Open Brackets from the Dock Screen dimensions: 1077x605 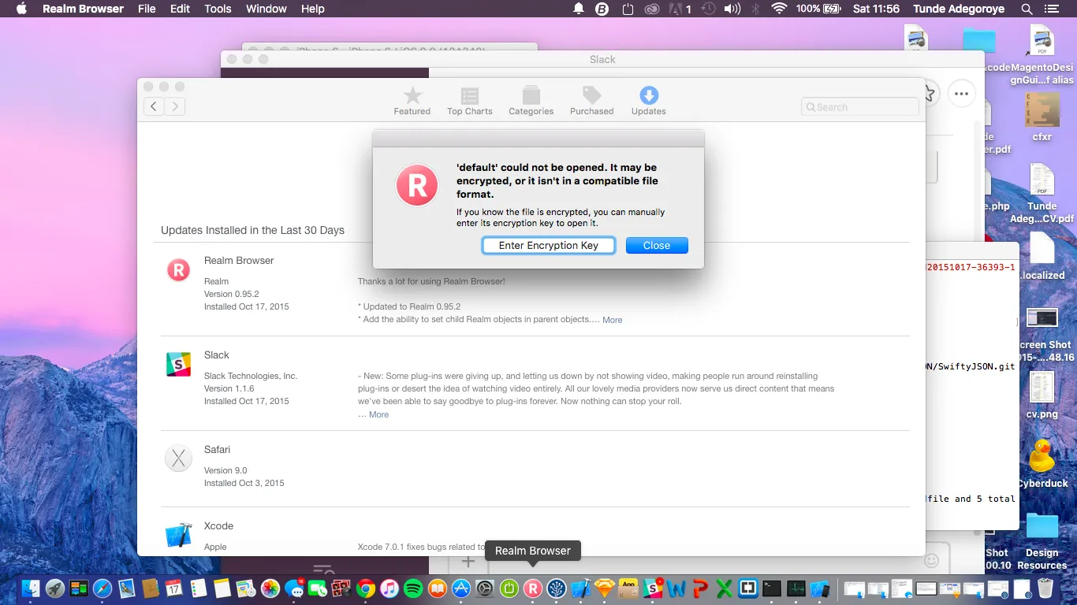pos(748,588)
